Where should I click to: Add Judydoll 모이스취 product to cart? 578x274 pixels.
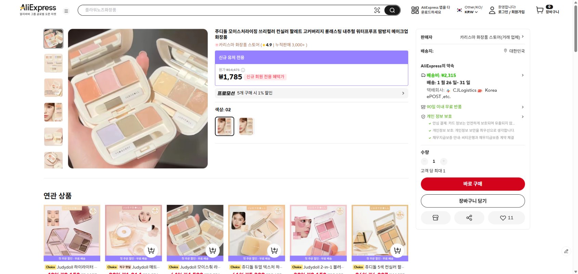pyautogui.click(x=213, y=251)
